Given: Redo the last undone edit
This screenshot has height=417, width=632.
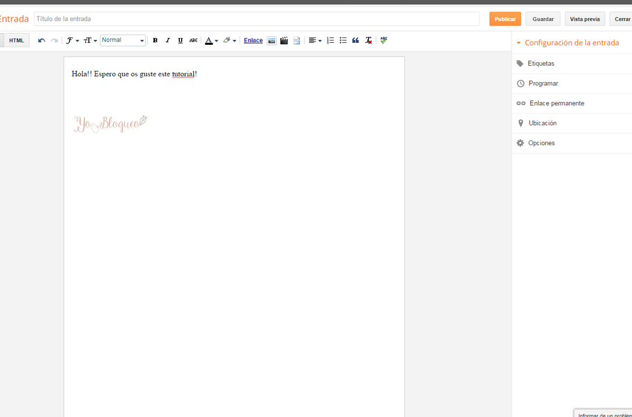Looking at the screenshot, I should [54, 40].
